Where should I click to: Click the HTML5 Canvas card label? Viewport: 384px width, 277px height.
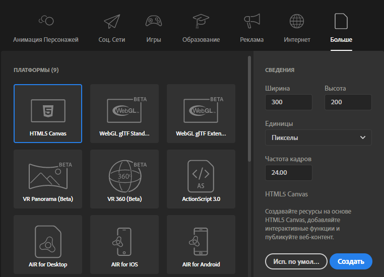click(x=48, y=133)
